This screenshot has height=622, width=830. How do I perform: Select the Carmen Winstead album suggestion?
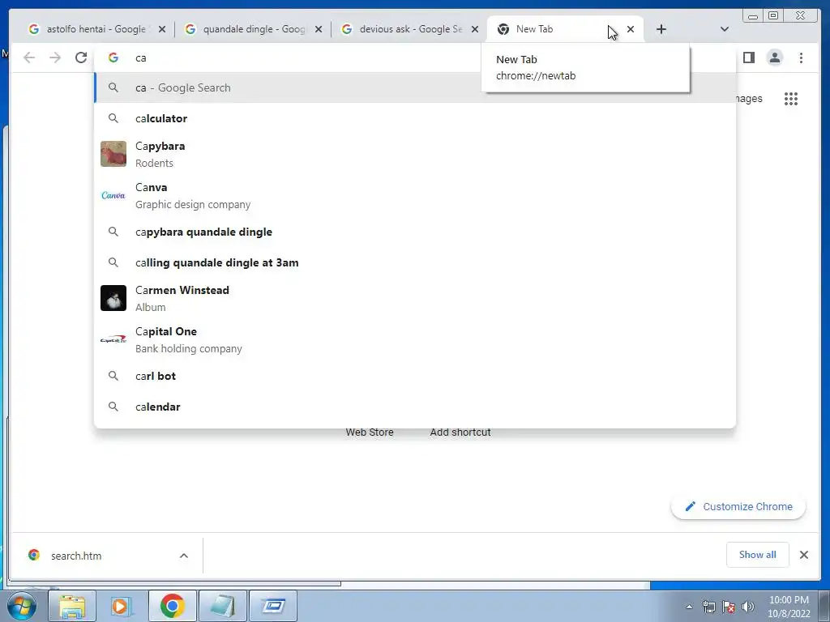(414, 298)
